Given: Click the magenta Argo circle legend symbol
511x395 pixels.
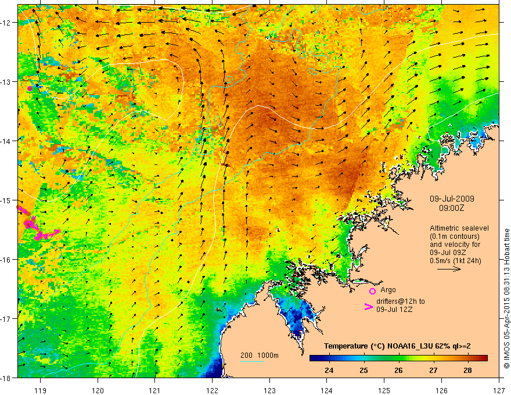Looking at the screenshot, I should 372,291.
